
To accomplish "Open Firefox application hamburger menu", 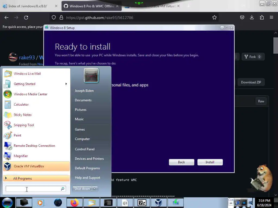I will [271, 18].
